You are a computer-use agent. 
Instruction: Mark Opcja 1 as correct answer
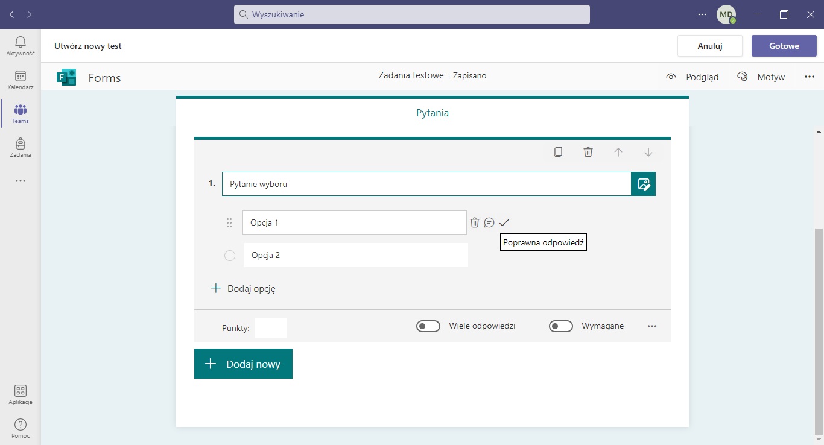pos(504,222)
